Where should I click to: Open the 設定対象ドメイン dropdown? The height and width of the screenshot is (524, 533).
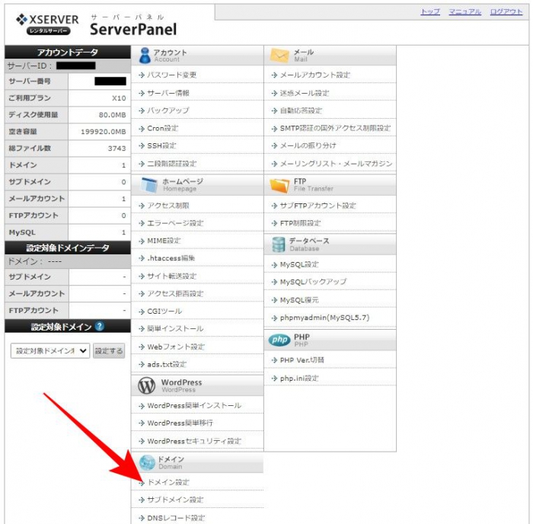(50, 350)
